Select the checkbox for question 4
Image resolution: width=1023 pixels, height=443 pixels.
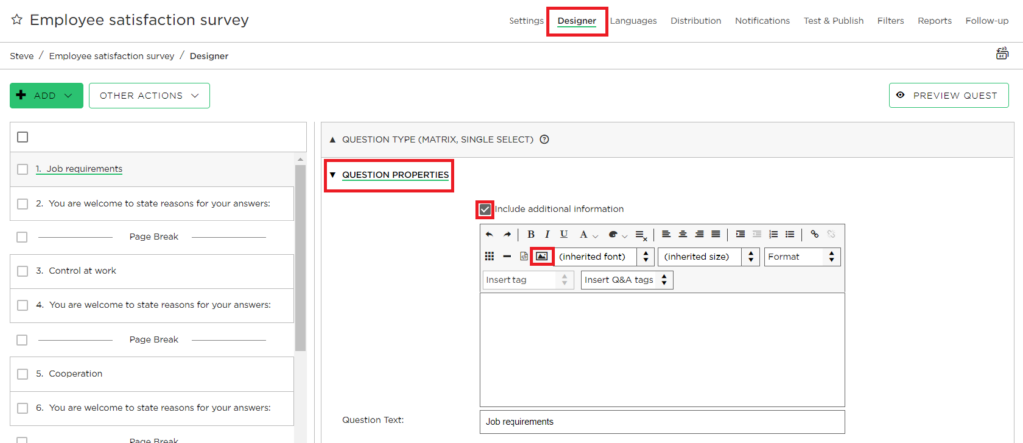pyautogui.click(x=23, y=305)
